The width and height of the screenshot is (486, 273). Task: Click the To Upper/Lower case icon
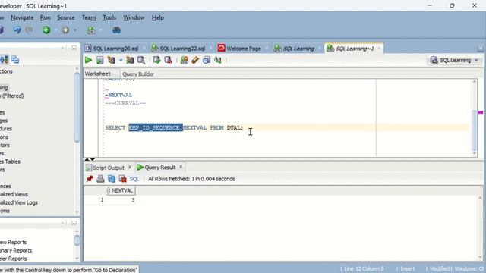[218, 60]
